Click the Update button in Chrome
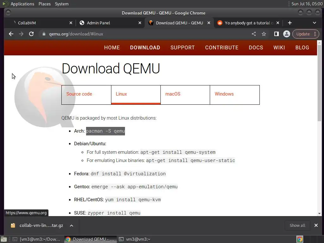Screen dimensions: 324x243 pyautogui.click(x=303, y=34)
